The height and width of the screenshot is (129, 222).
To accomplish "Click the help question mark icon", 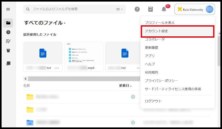I will click(137, 9).
